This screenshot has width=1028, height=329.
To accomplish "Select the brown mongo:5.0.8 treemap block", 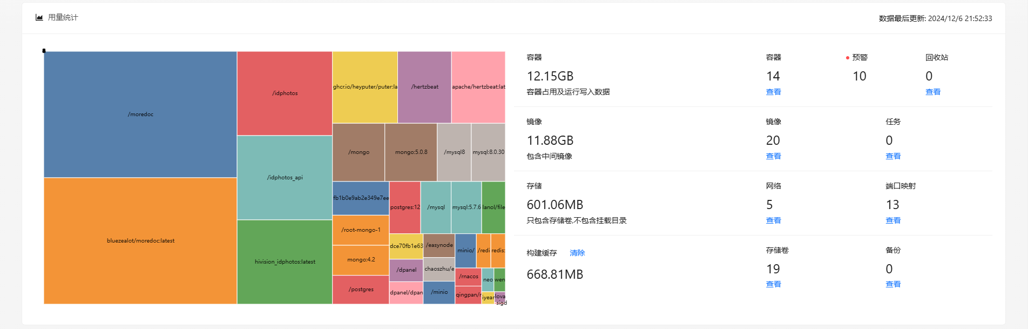I will click(x=411, y=152).
